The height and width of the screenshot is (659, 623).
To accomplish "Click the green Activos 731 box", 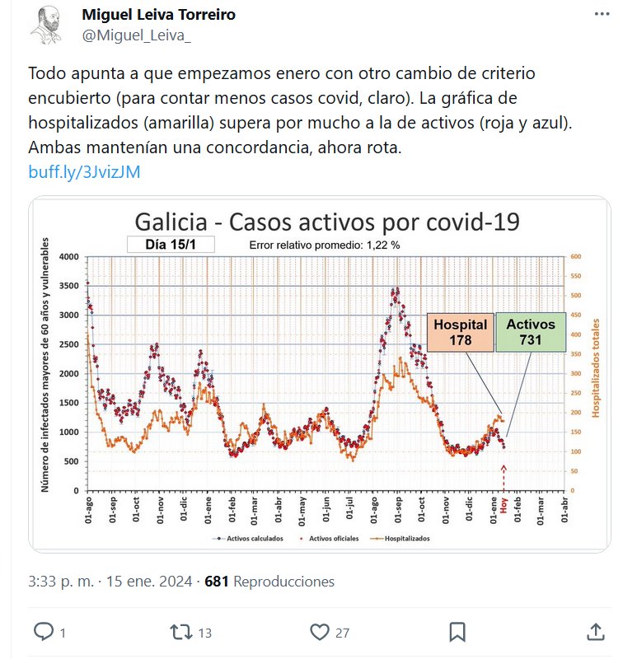I will [531, 332].
